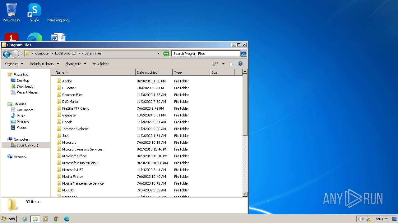Open Google Chrome from the taskbar
Viewport: 398px width, 223px height.
pyautogui.click(x=56, y=219)
